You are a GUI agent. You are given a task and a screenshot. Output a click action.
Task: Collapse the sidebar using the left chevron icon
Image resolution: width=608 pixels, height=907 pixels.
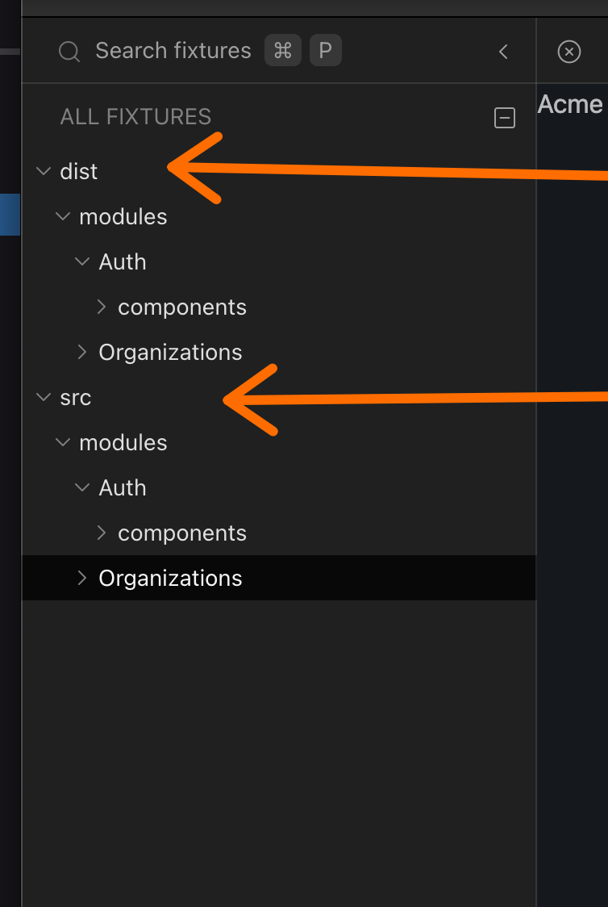point(503,51)
